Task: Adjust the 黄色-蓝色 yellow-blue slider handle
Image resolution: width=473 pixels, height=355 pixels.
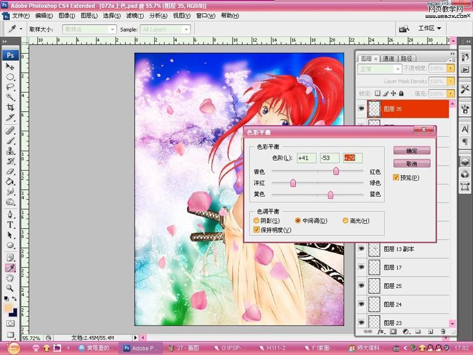Action: point(330,195)
